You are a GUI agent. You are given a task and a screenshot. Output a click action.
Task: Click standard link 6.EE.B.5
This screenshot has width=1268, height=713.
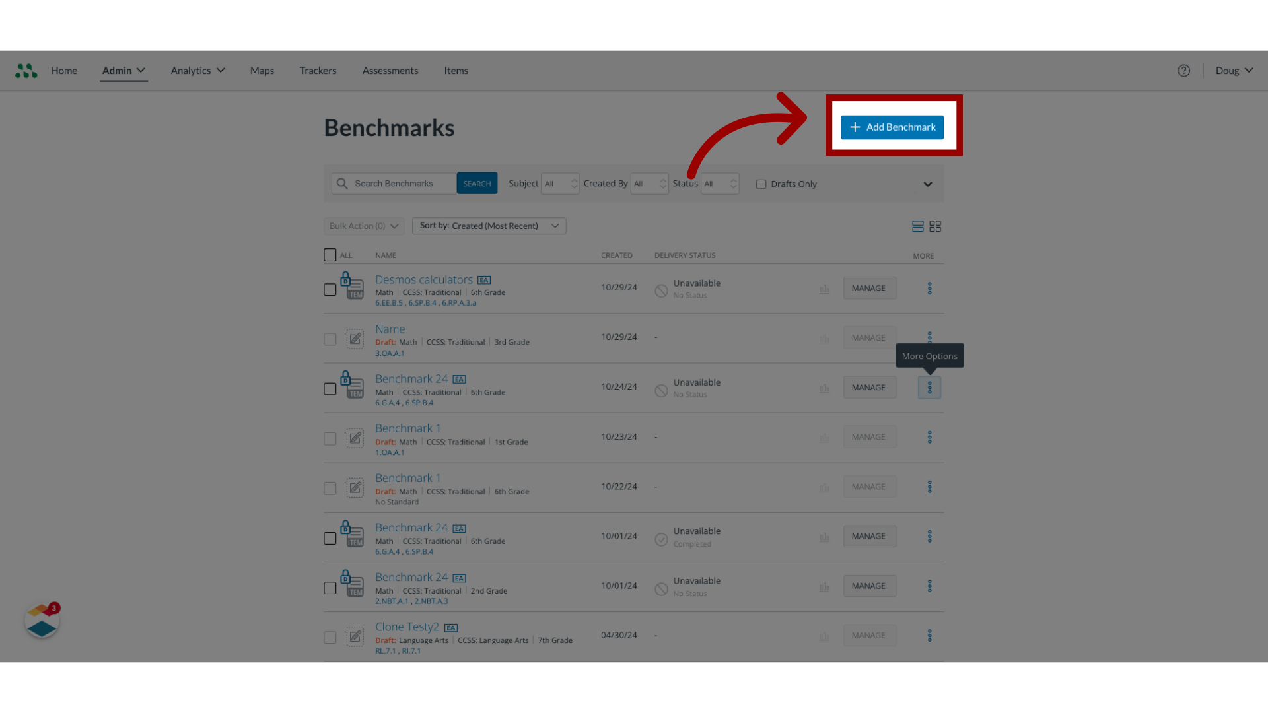coord(389,303)
